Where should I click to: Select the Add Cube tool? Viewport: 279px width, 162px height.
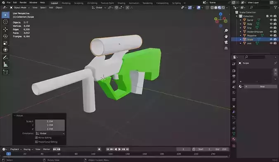(x=5, y=72)
